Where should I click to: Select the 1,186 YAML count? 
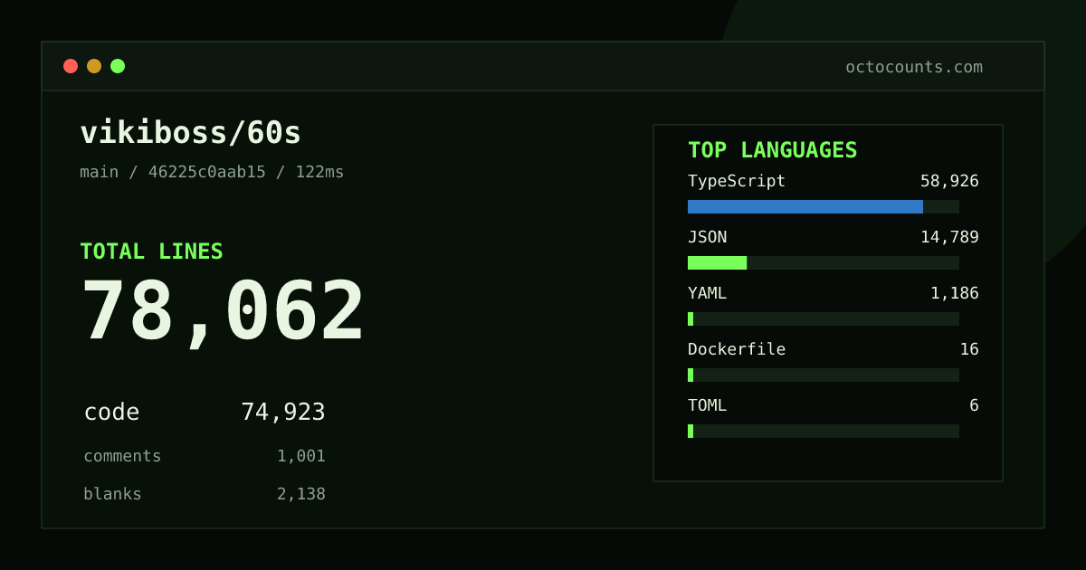click(955, 293)
